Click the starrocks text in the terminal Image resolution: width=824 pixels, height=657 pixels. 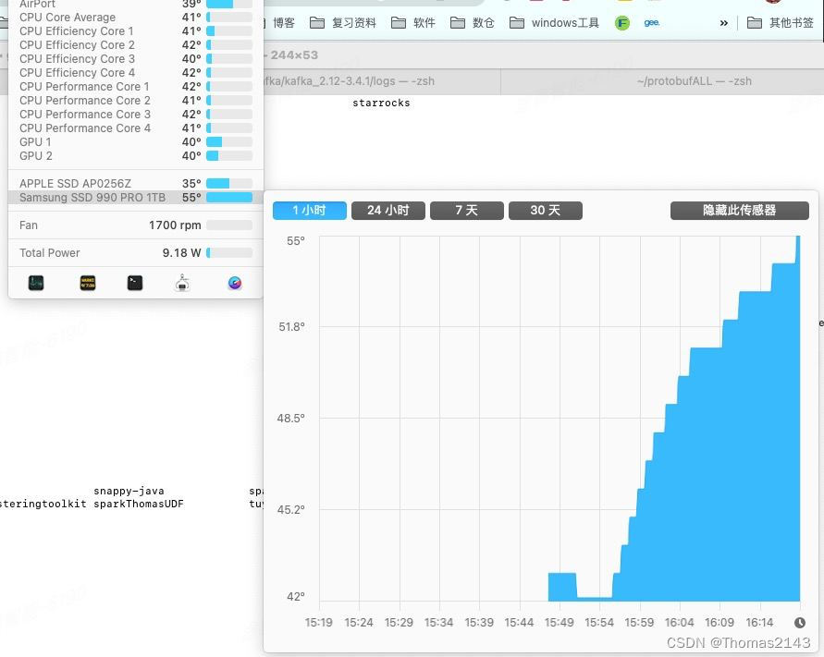tap(381, 103)
